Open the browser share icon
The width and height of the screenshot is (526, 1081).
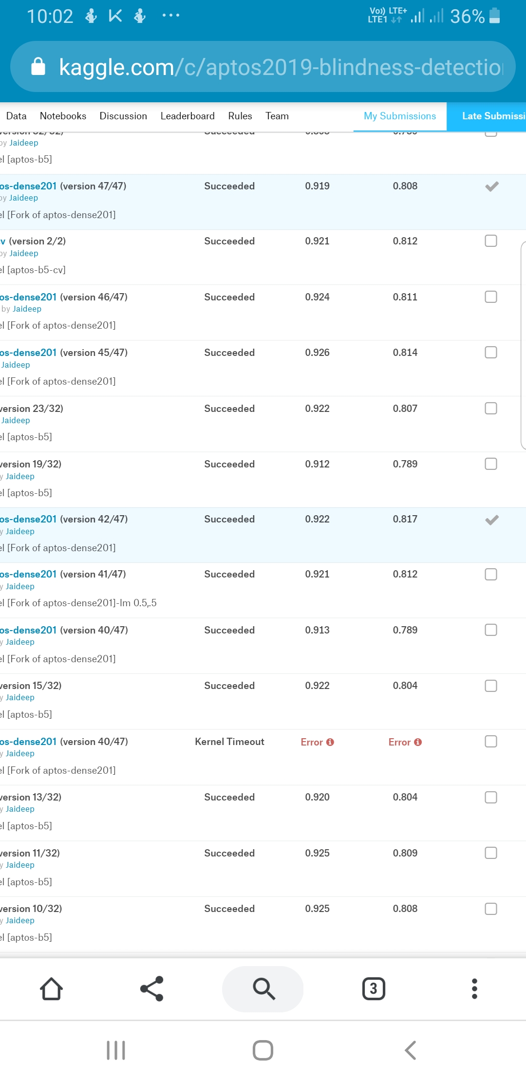(x=152, y=989)
